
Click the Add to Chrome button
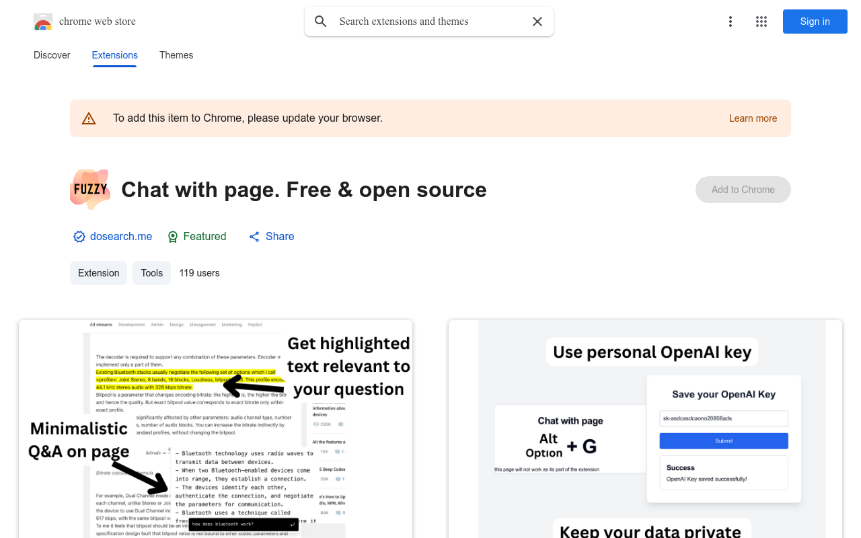click(x=743, y=190)
